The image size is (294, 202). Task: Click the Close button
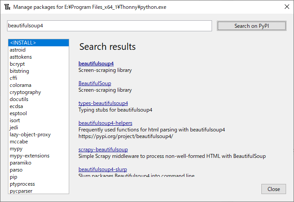pos(274,189)
